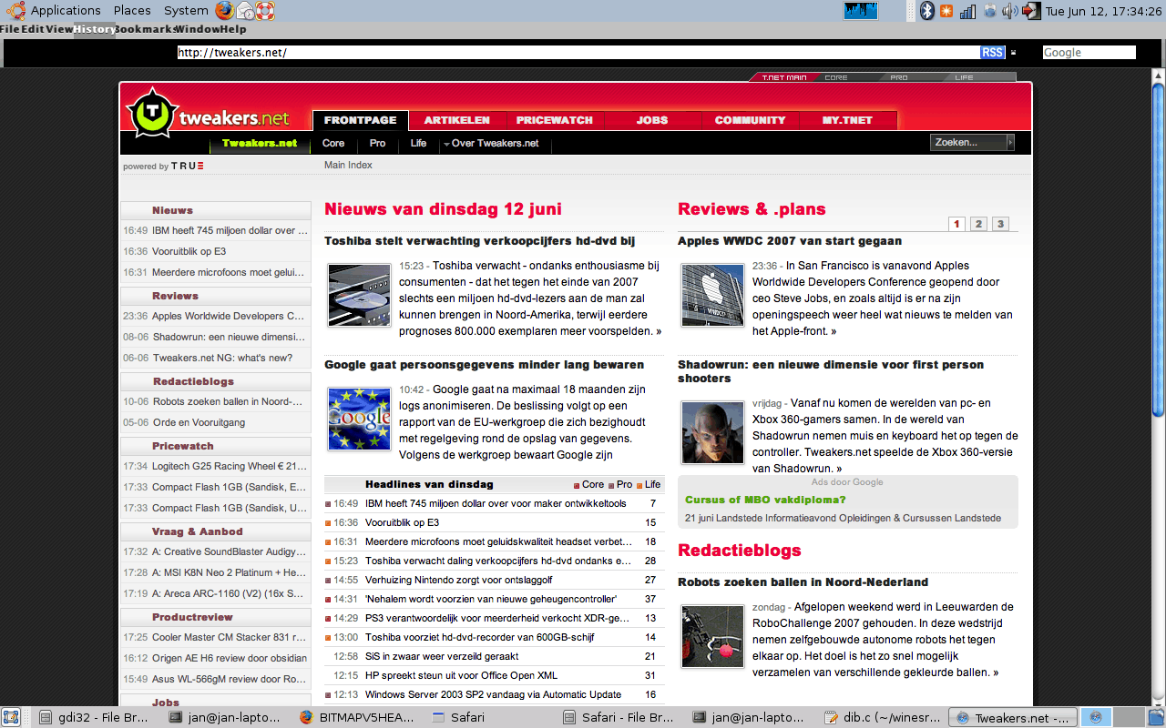Viewport: 1166px width, 728px height.
Task: Open the lifebuoy help launcher icon
Action: (x=265, y=11)
